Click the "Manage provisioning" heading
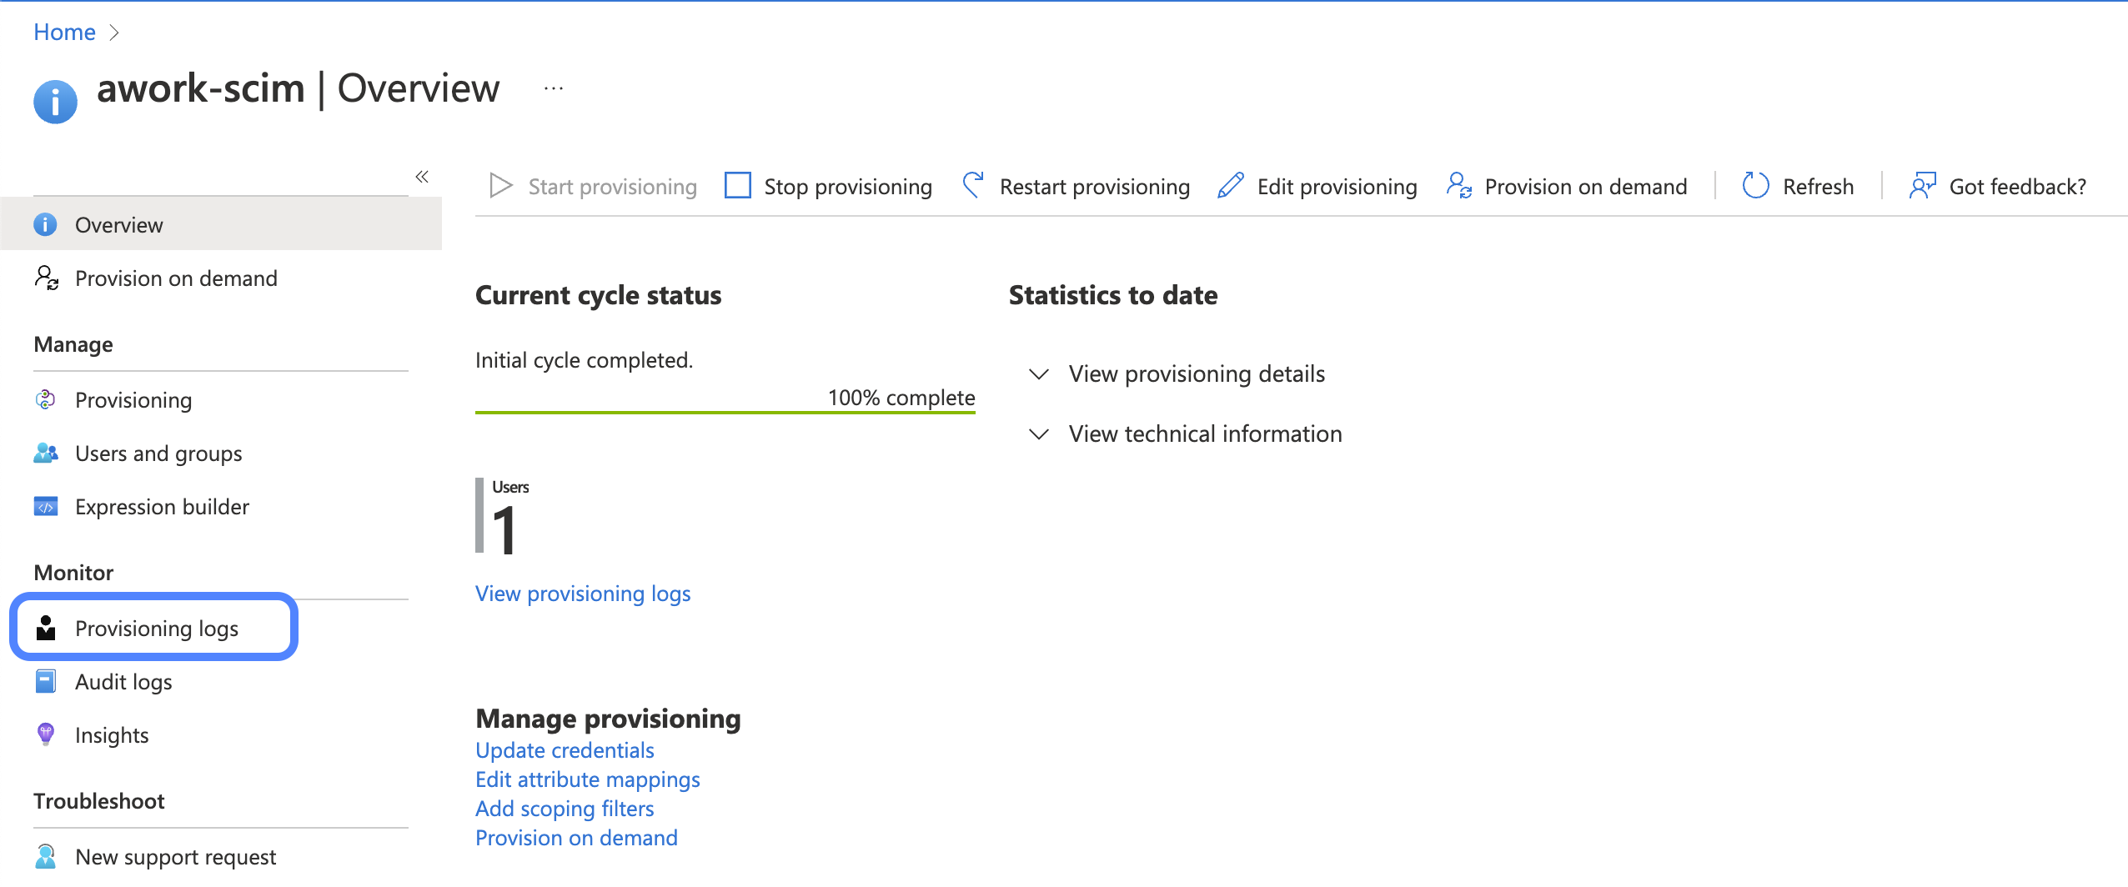The width and height of the screenshot is (2128, 887). (x=608, y=718)
